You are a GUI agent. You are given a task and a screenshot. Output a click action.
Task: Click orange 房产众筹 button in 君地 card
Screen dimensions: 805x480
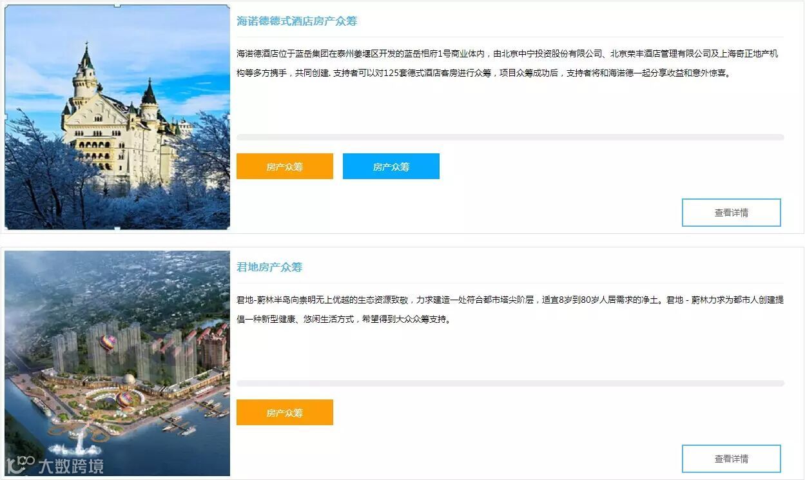click(x=285, y=412)
